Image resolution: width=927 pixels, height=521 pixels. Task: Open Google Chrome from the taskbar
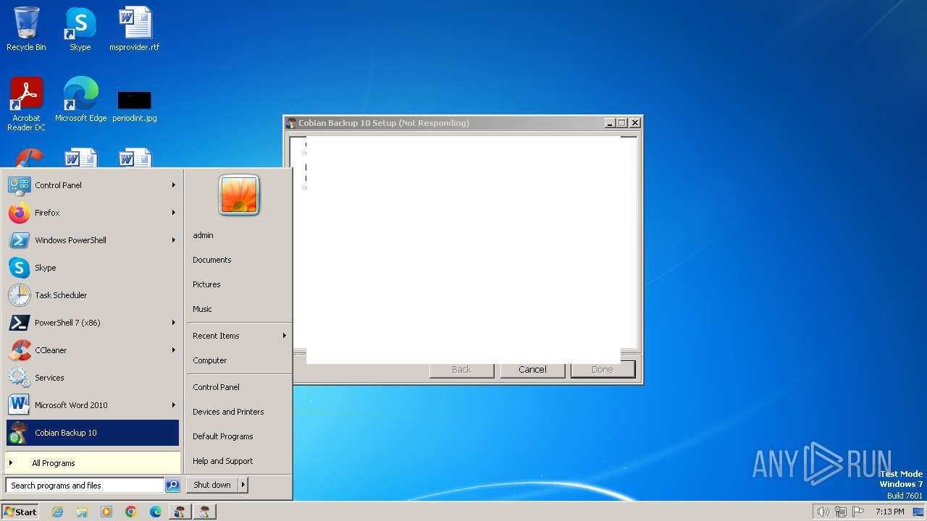[x=131, y=512]
